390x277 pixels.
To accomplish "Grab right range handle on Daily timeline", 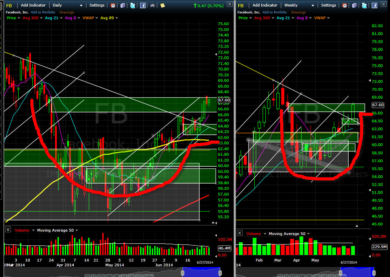I will [x=220, y=273].
